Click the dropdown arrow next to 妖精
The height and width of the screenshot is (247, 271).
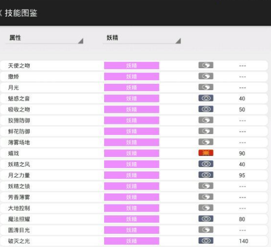[178, 41]
